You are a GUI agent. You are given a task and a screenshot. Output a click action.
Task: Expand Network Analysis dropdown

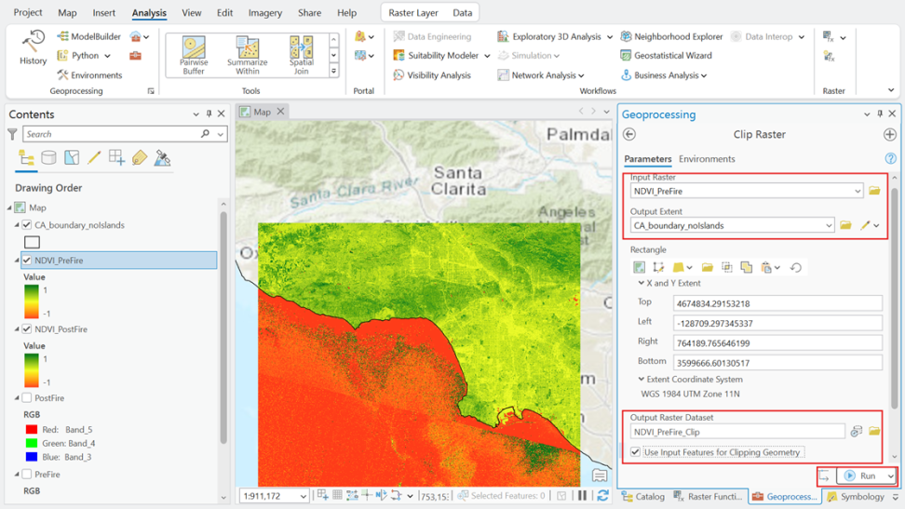pos(581,75)
